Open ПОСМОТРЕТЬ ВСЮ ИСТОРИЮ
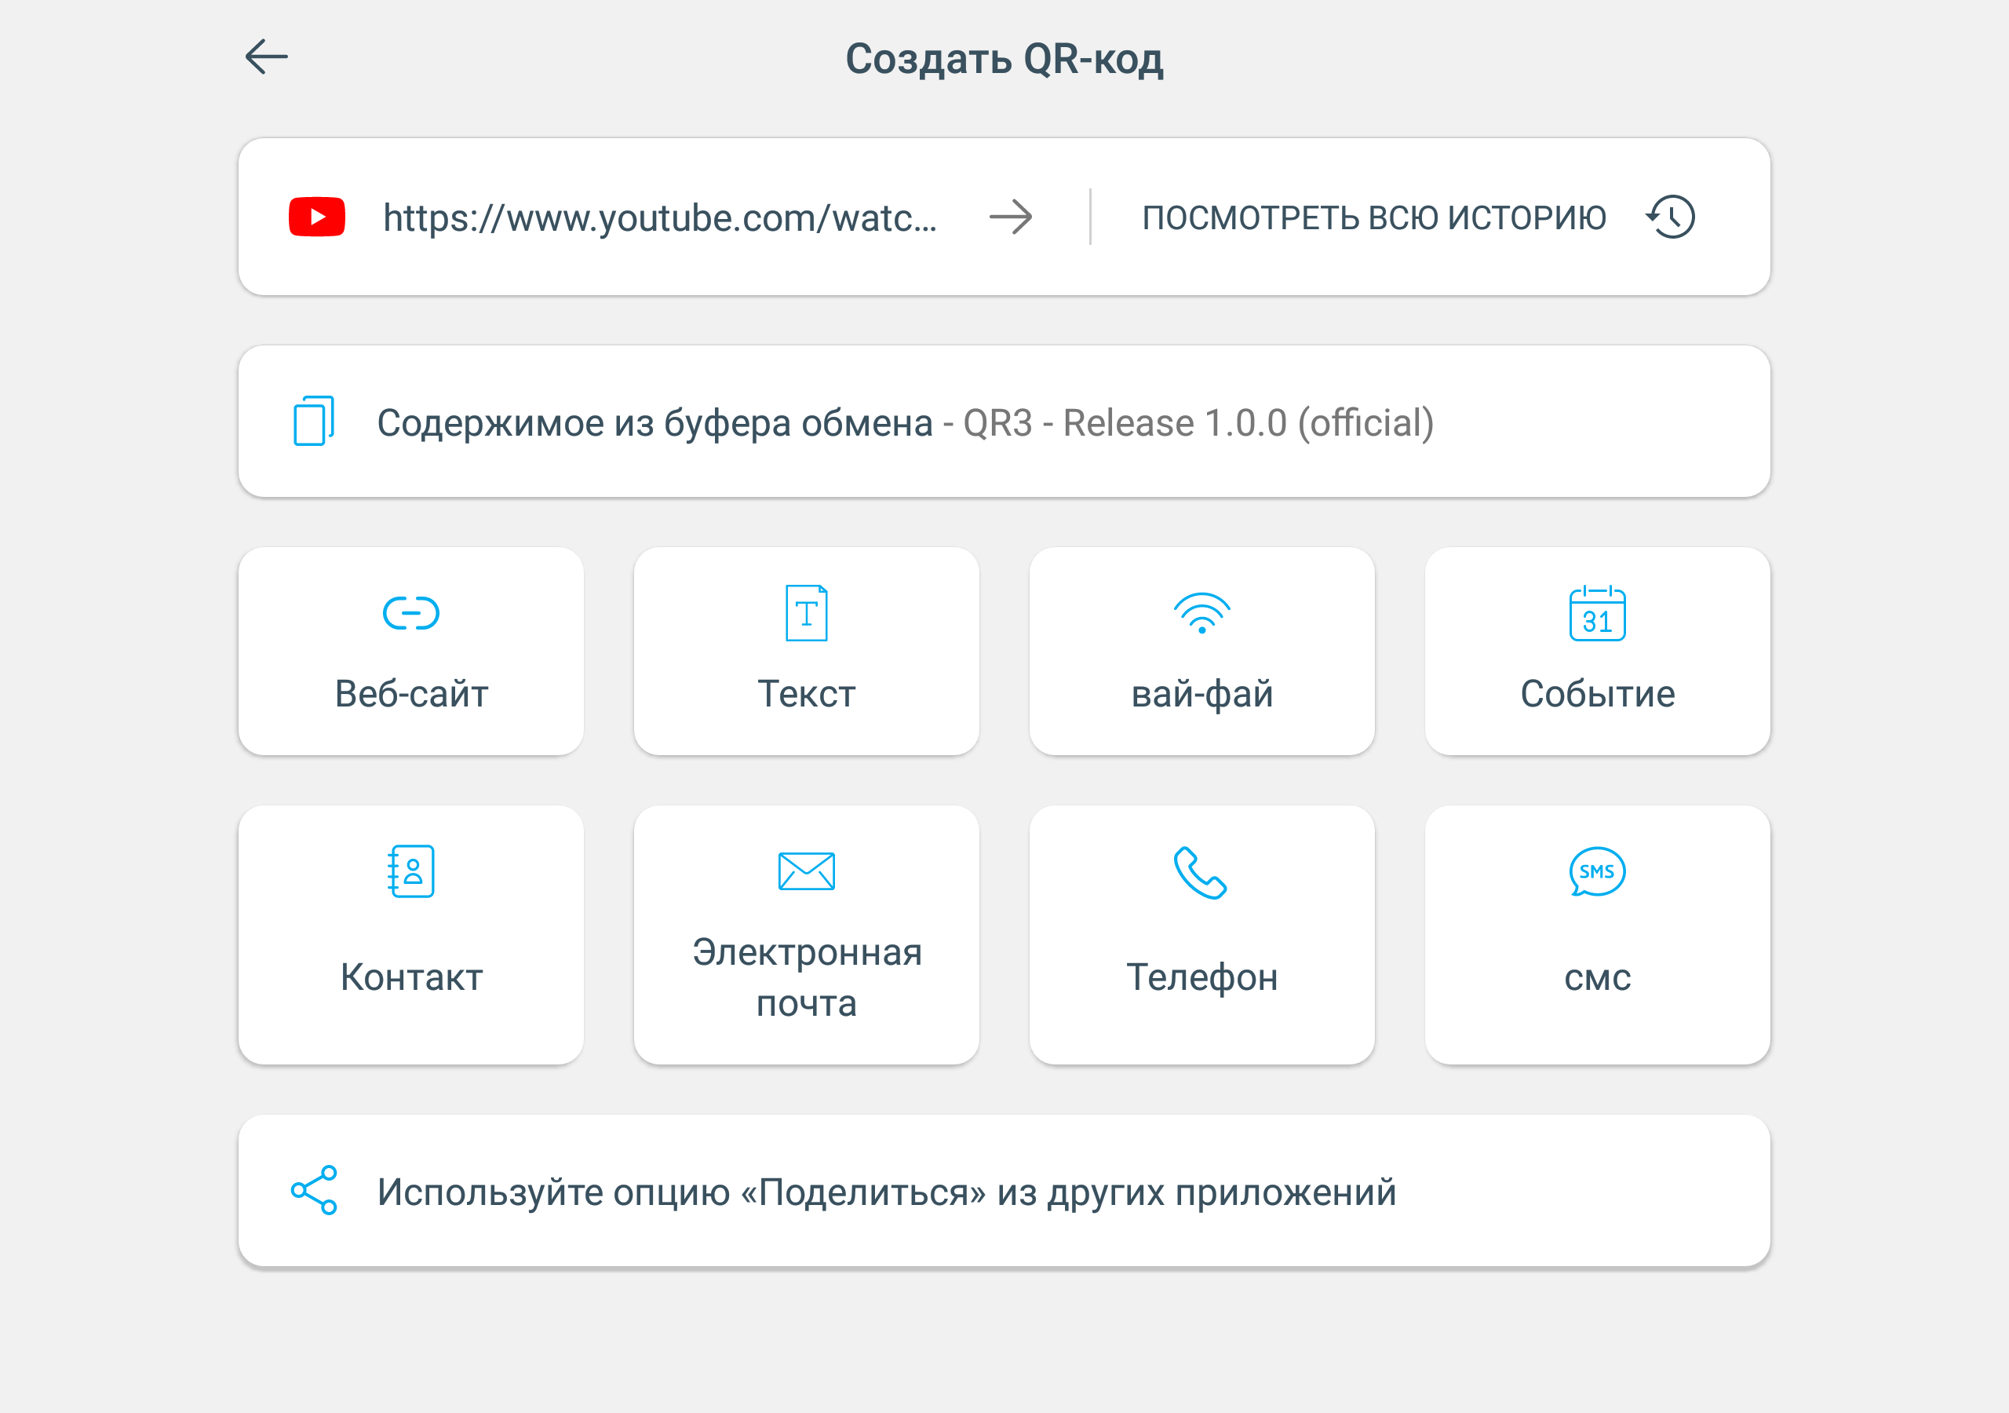This screenshot has width=2009, height=1413. [1374, 217]
